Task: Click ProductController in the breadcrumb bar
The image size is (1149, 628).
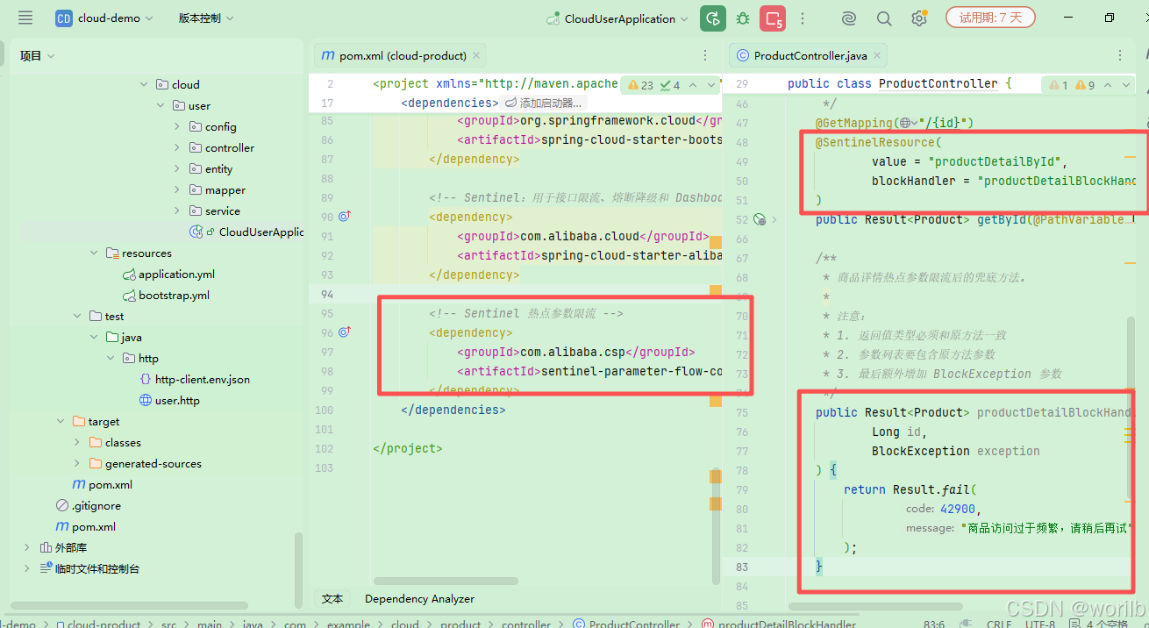Action: pyautogui.click(x=627, y=624)
